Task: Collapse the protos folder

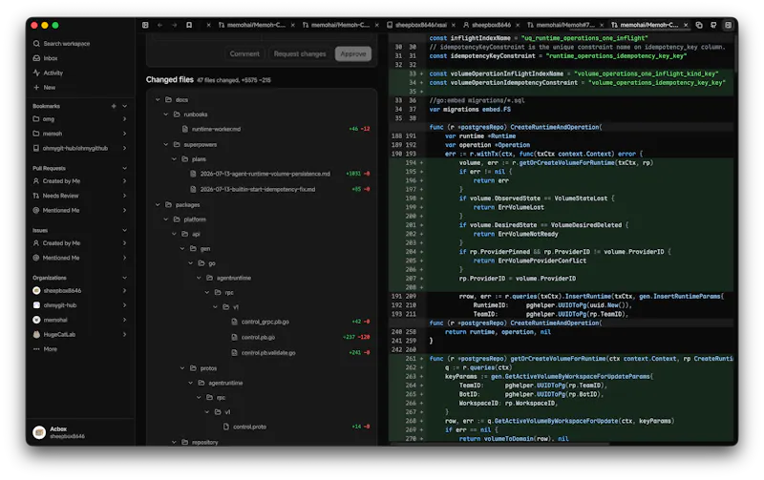Action: [182, 368]
